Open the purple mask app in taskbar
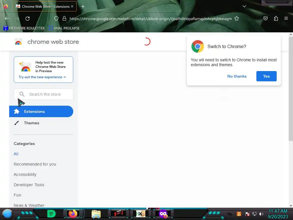The height and width of the screenshot is (220, 293). 163,214
